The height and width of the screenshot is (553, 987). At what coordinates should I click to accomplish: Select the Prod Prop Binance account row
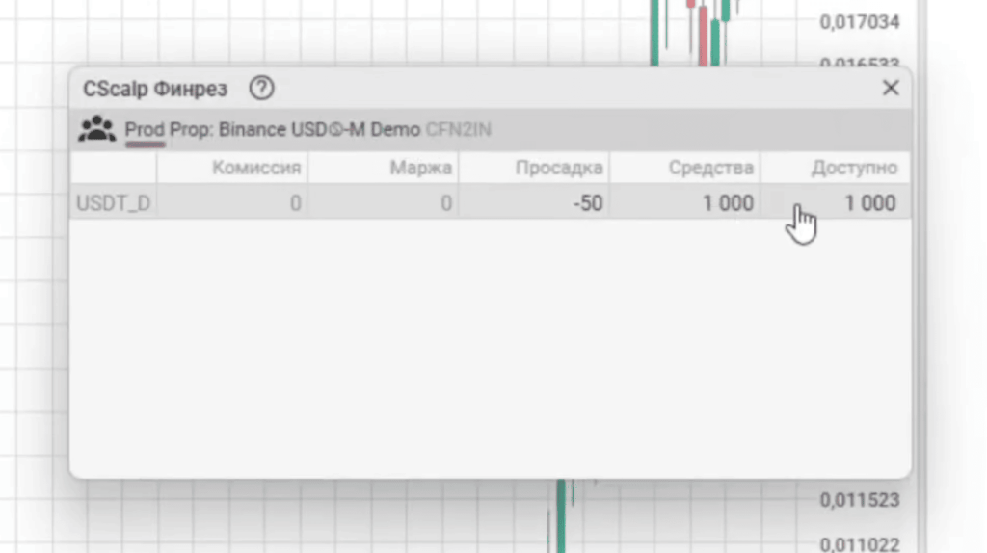pos(273,129)
